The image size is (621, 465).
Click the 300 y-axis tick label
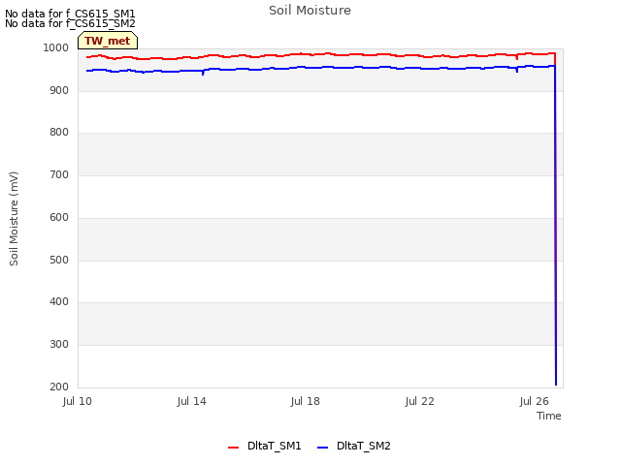(59, 345)
